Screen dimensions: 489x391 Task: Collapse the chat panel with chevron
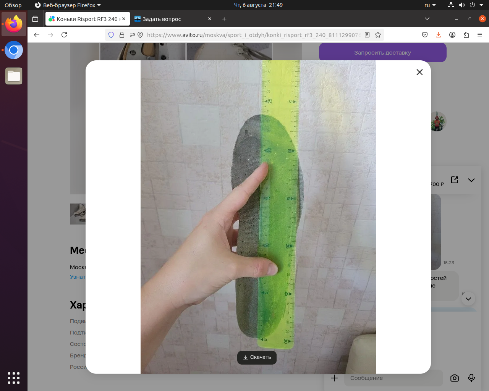pyautogui.click(x=471, y=180)
